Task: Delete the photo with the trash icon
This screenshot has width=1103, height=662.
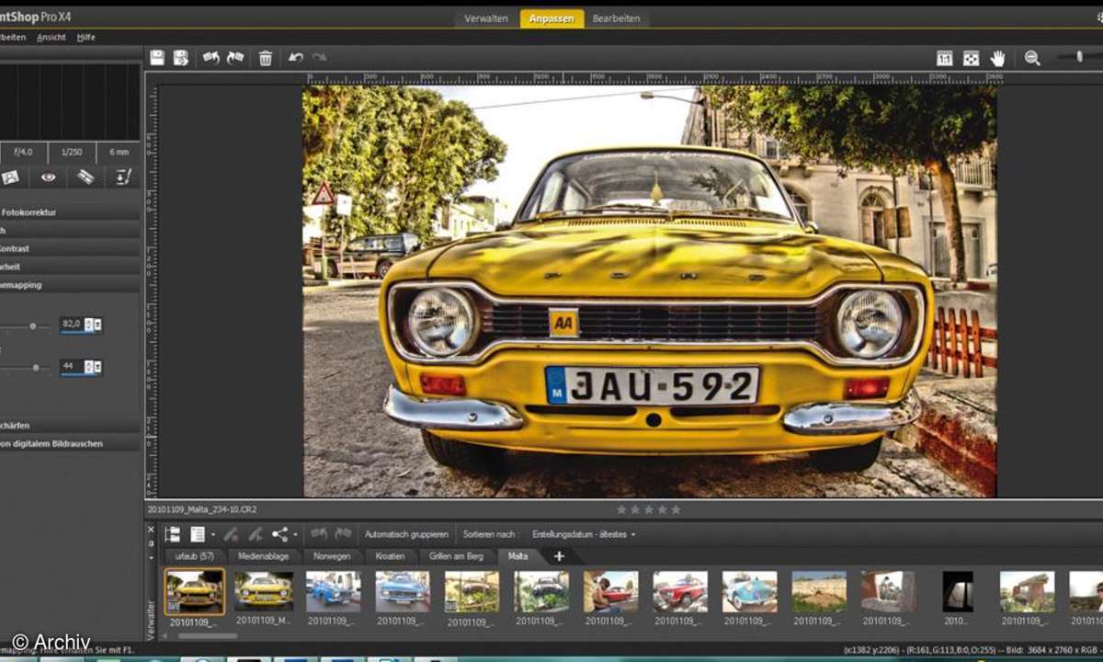Action: [266, 58]
